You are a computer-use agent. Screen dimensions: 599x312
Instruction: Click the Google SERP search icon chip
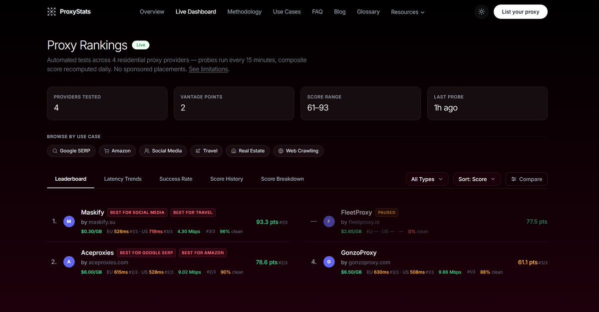(71, 151)
